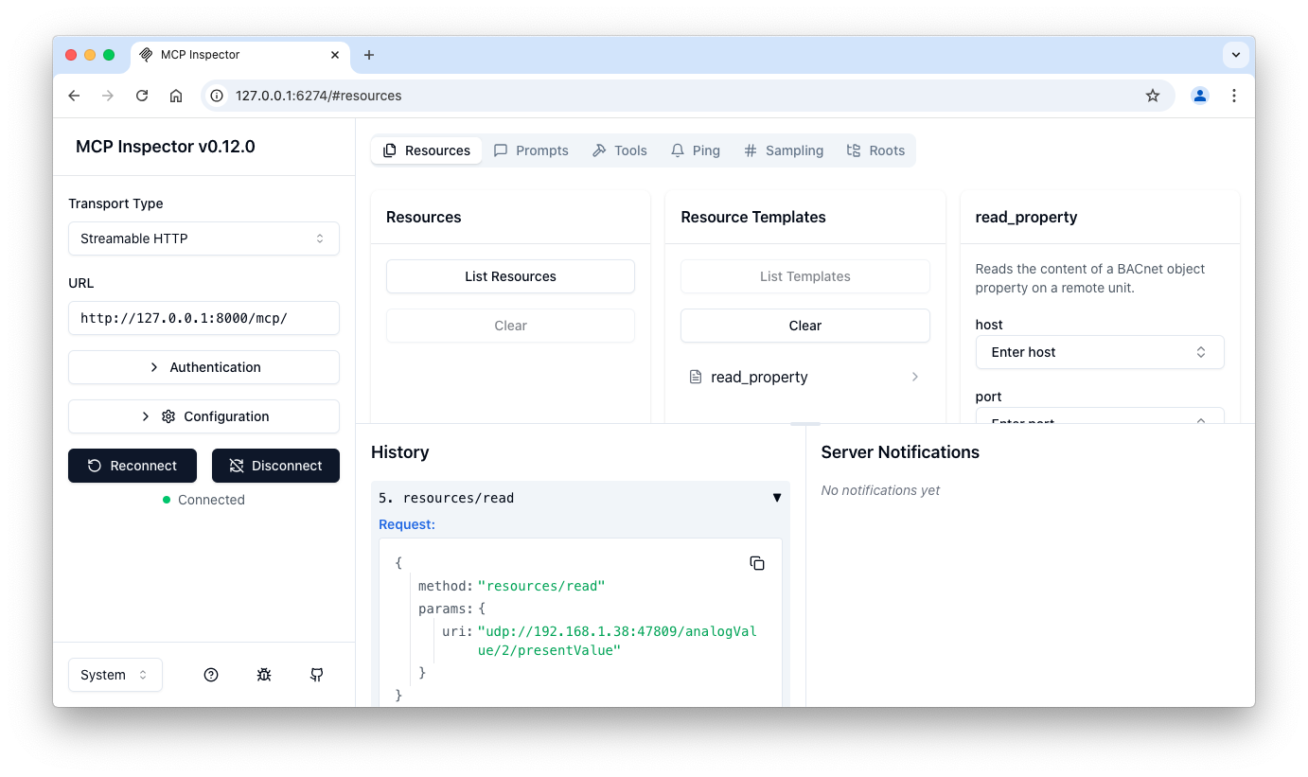1308x777 pixels.
Task: Click the List Resources button
Action: point(510,276)
